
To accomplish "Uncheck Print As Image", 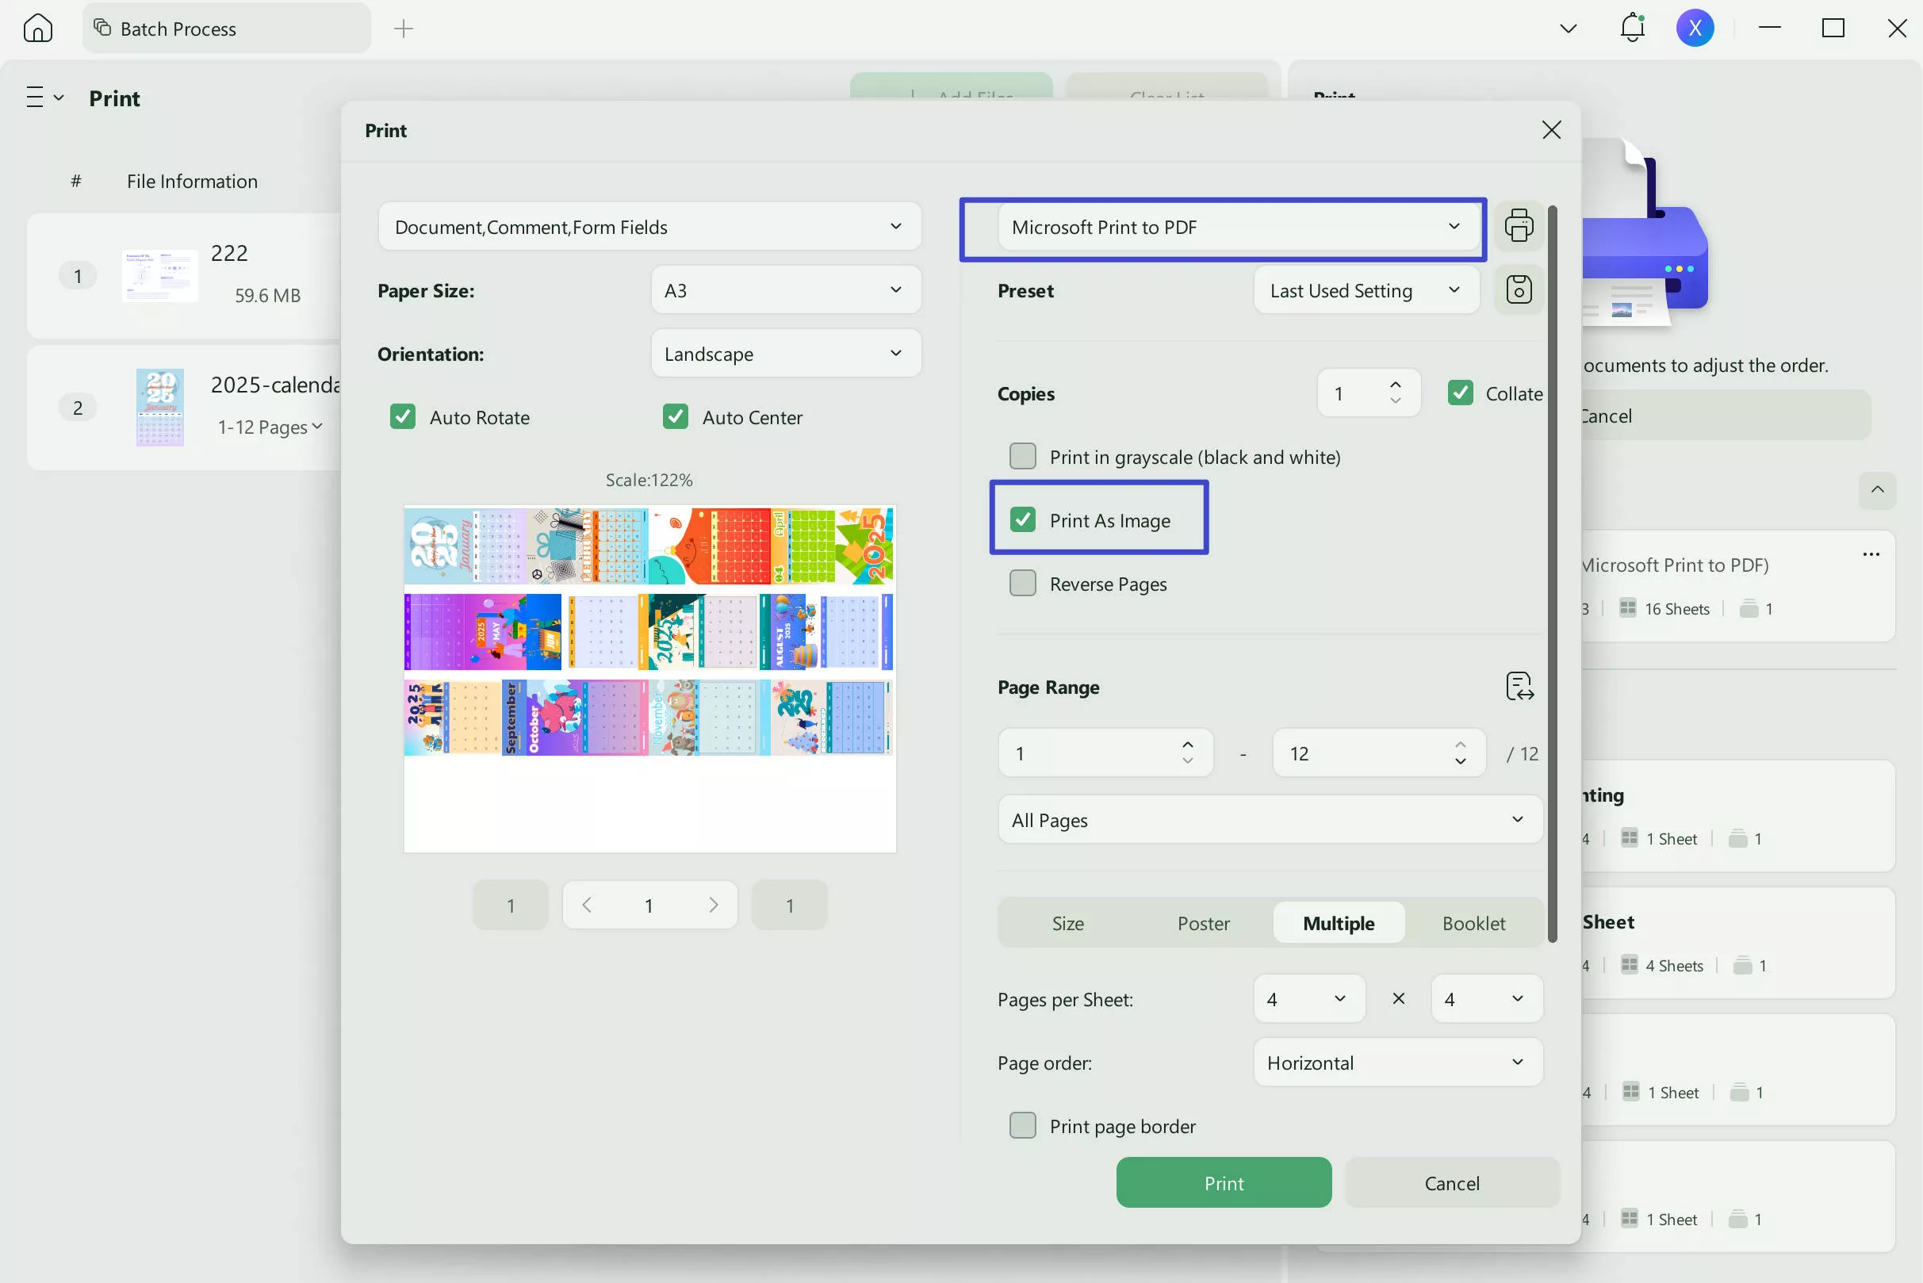I will click(1022, 520).
